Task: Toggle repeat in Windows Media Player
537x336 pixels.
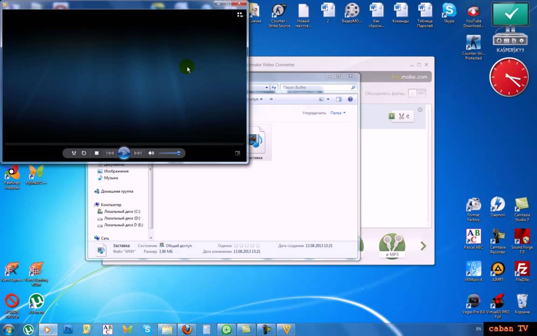Action: pos(84,153)
